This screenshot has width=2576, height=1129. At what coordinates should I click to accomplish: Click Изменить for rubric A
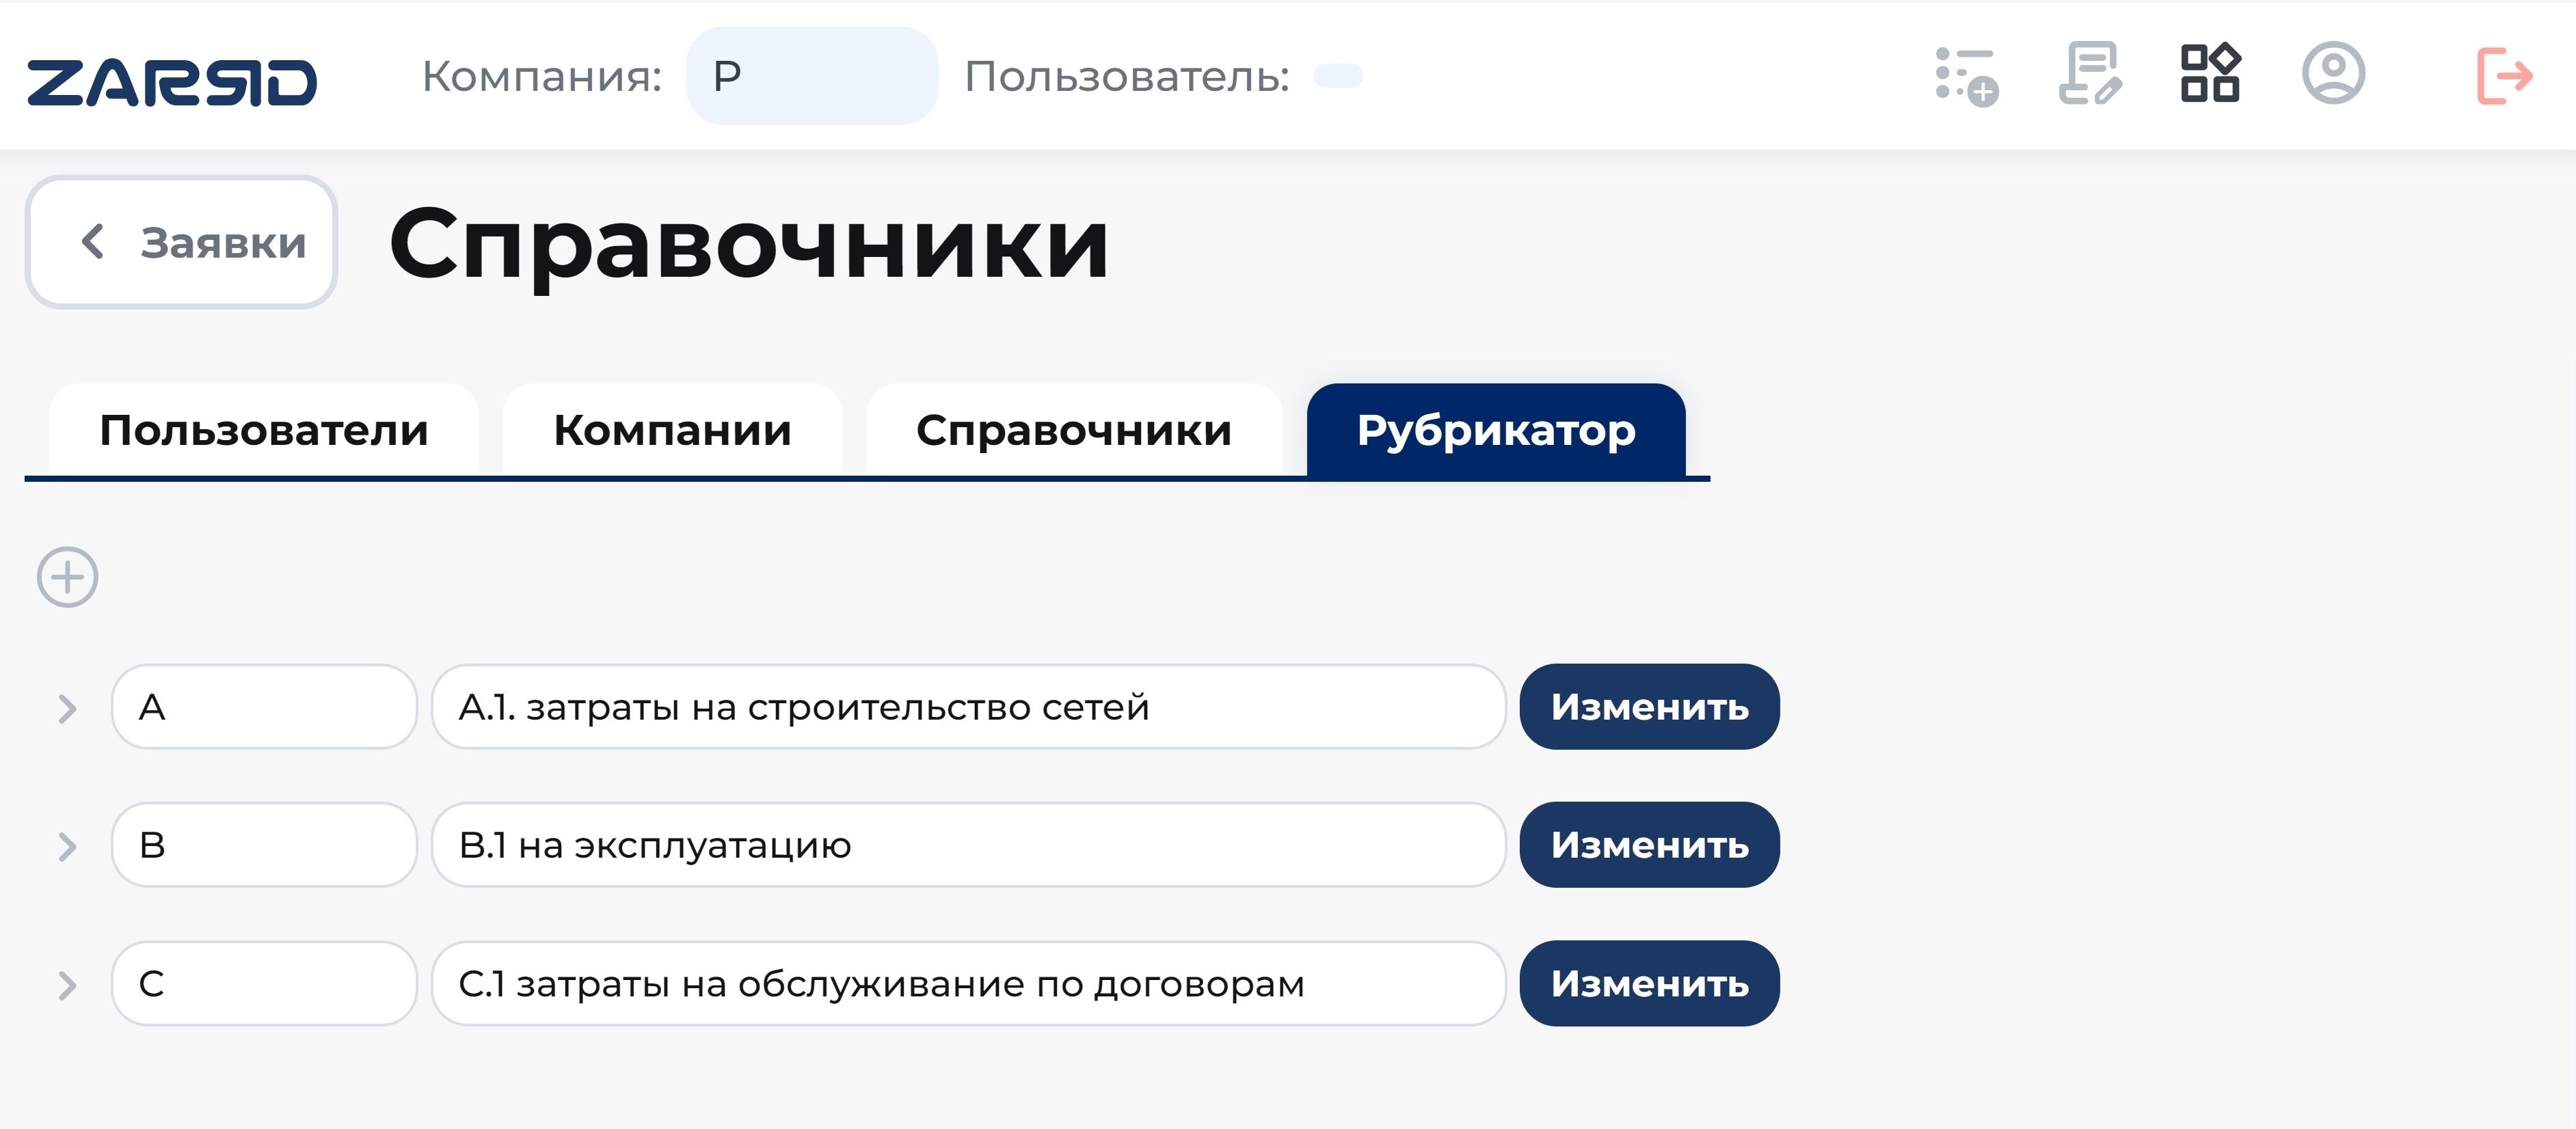tap(1649, 707)
